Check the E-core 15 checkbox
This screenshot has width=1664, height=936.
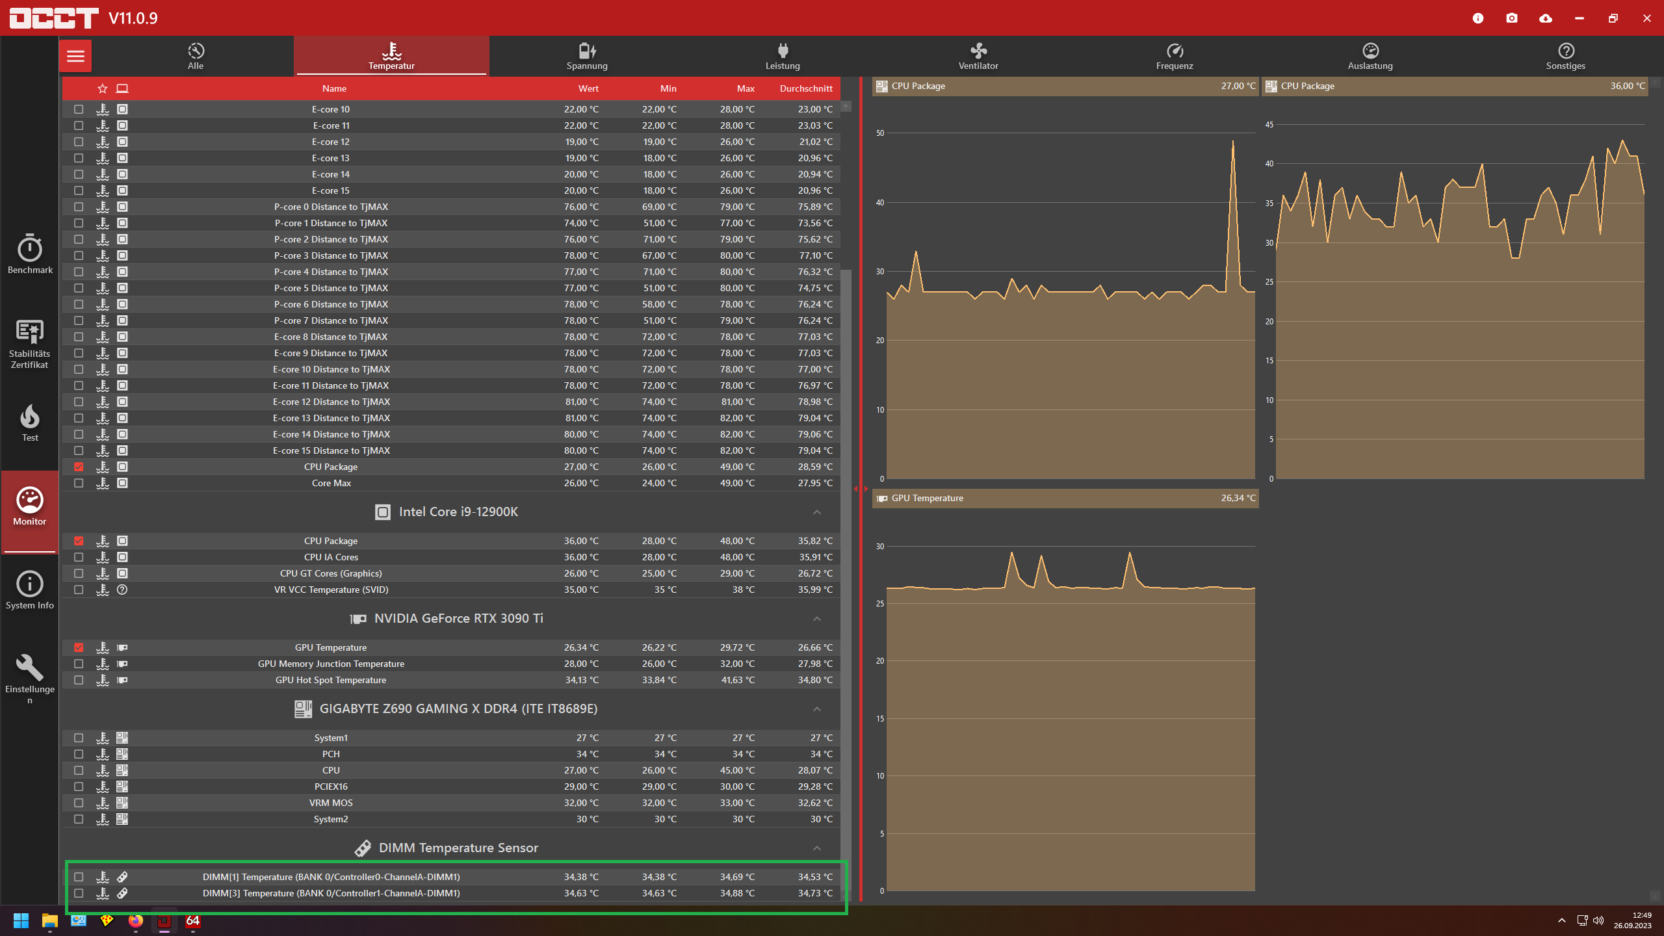click(79, 190)
